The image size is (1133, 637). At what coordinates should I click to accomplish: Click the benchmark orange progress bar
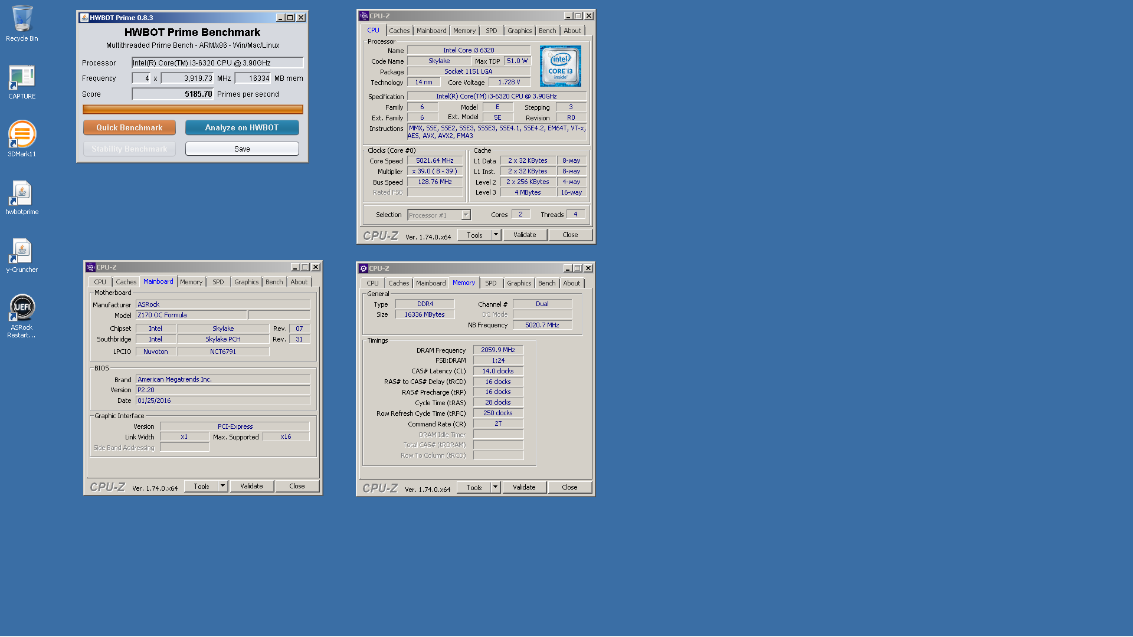[192, 109]
